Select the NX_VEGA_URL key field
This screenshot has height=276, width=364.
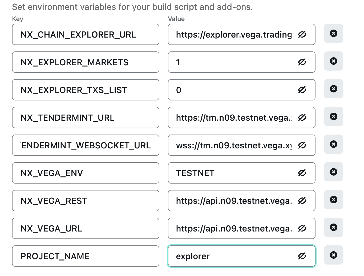86,228
